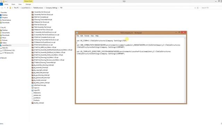Click the Quality_note.tpl template icon
Image resolution: width=222 pixels, height=125 pixels.
(x=32, y=103)
